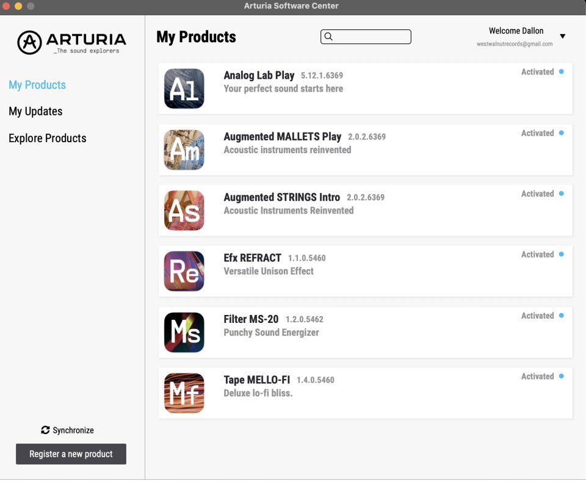Click the Tape MELLO-FI icon
Screen dimensions: 586x481
(184, 393)
